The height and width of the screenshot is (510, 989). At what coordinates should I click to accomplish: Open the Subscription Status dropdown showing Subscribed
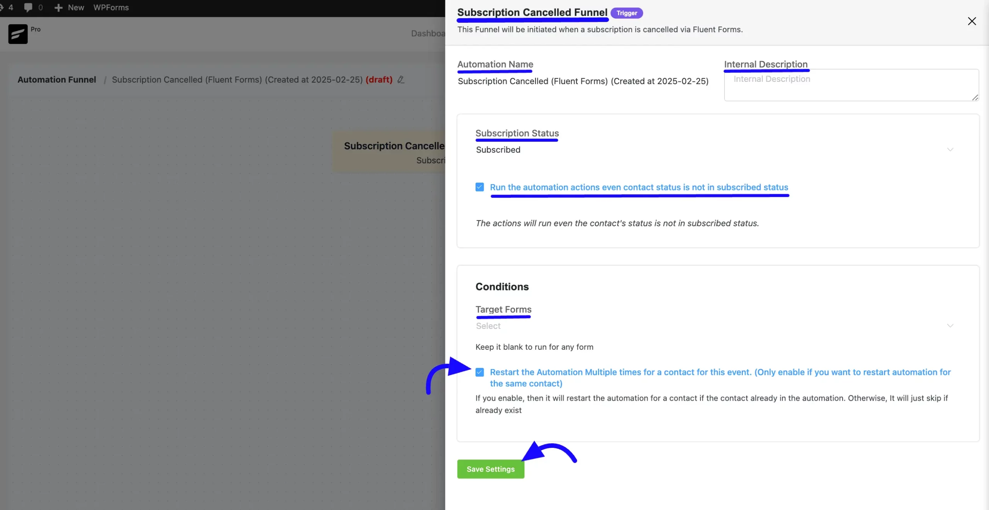pos(715,150)
